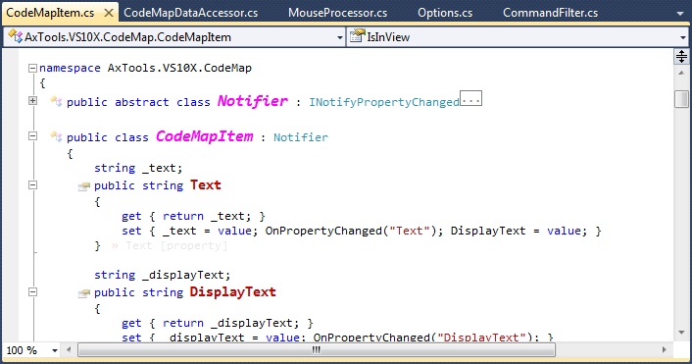Open the IsInView member dropdown
Viewport: 692px width, 364px height.
tap(683, 37)
